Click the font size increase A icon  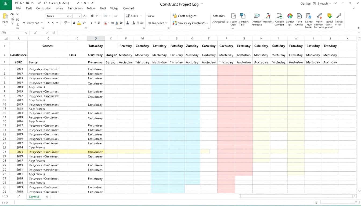tap(85, 16)
